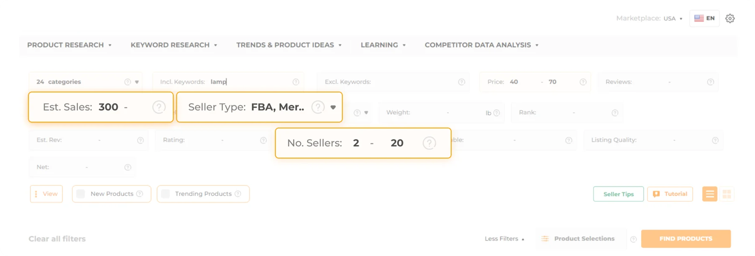Screen dimensions: 755x256
Task: Enable the Trending Products checkbox
Action: [x=165, y=194]
